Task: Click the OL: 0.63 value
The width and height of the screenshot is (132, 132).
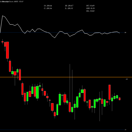Action: tap(90, 11)
